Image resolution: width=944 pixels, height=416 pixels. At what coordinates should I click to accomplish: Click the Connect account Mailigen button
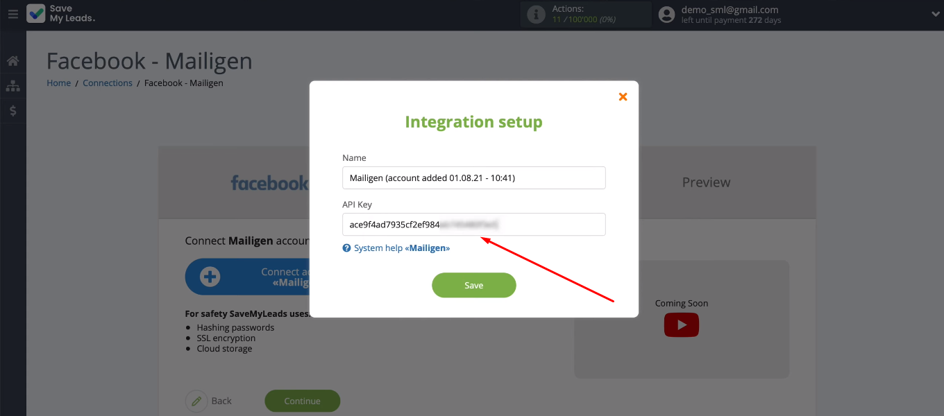(247, 277)
